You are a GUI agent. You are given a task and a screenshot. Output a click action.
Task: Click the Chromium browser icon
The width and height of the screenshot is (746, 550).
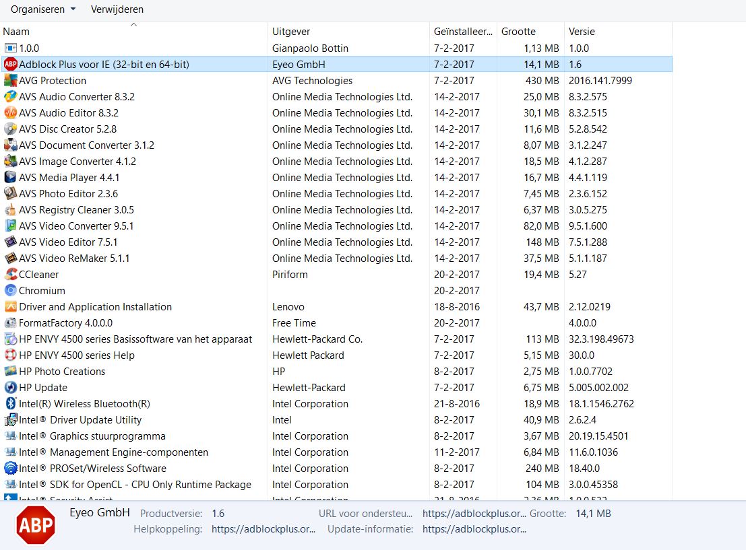coord(10,291)
